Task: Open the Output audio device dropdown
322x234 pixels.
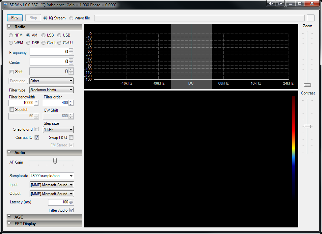Action: [52, 194]
